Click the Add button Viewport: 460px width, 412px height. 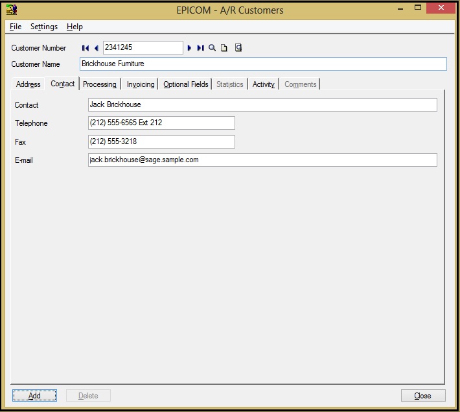coord(34,396)
